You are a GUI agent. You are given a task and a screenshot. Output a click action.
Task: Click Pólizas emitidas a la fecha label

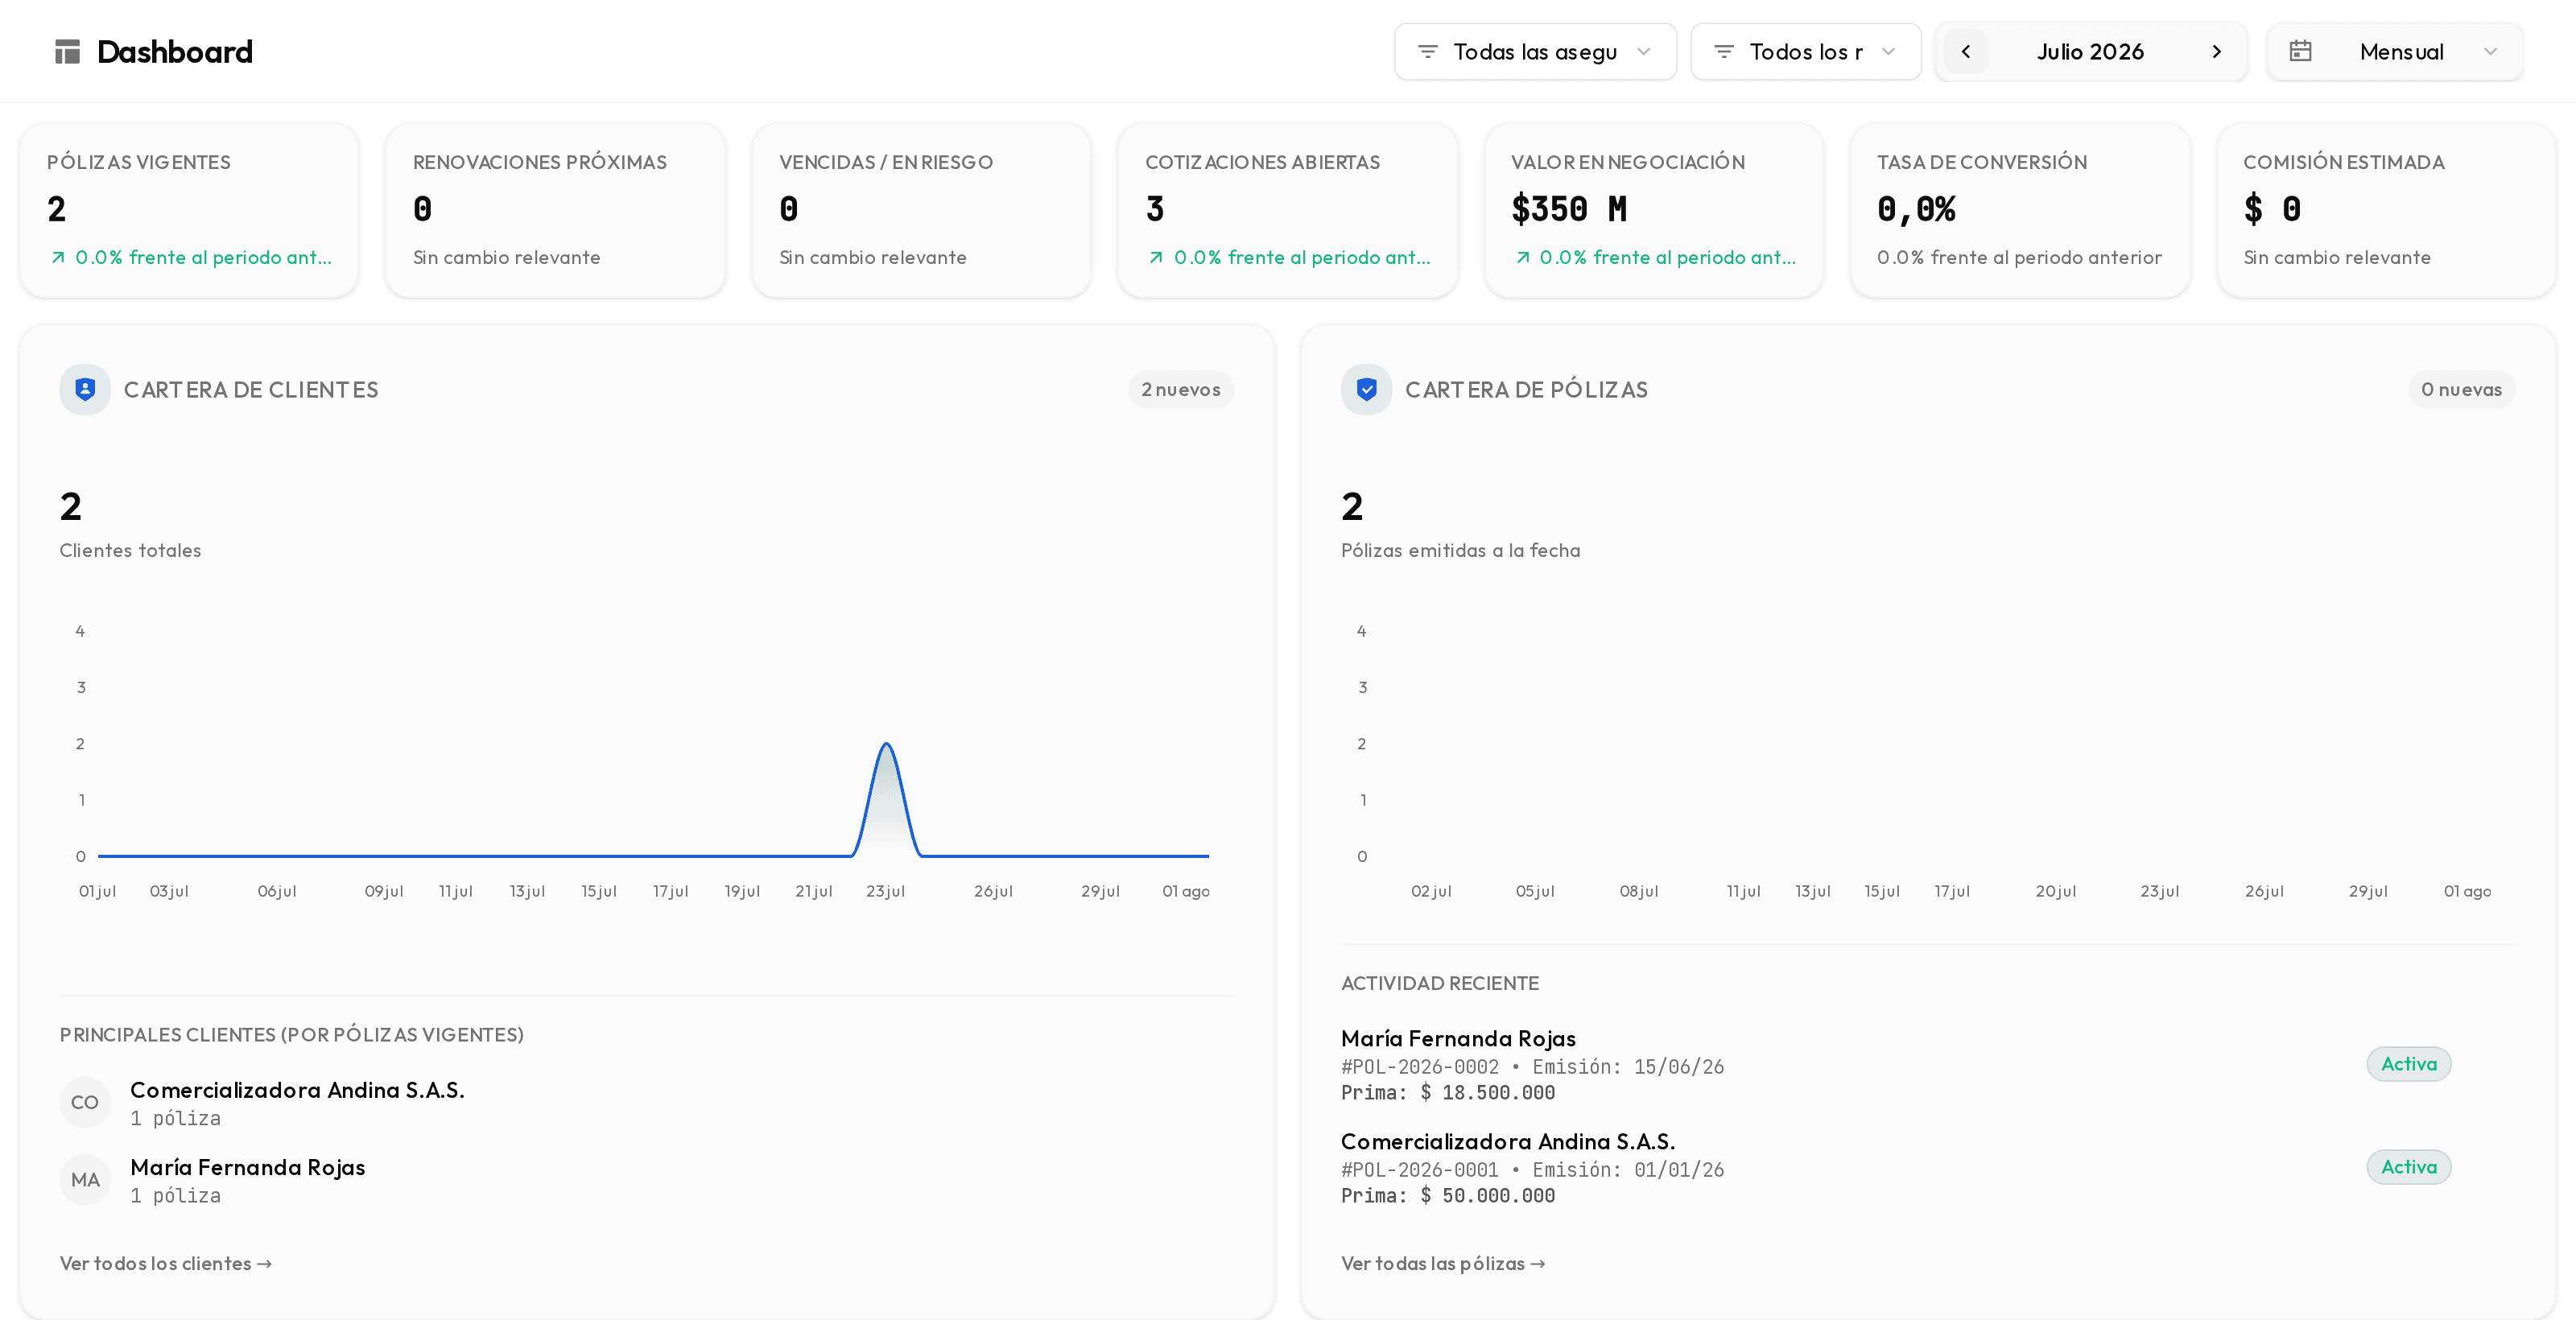click(x=1460, y=550)
